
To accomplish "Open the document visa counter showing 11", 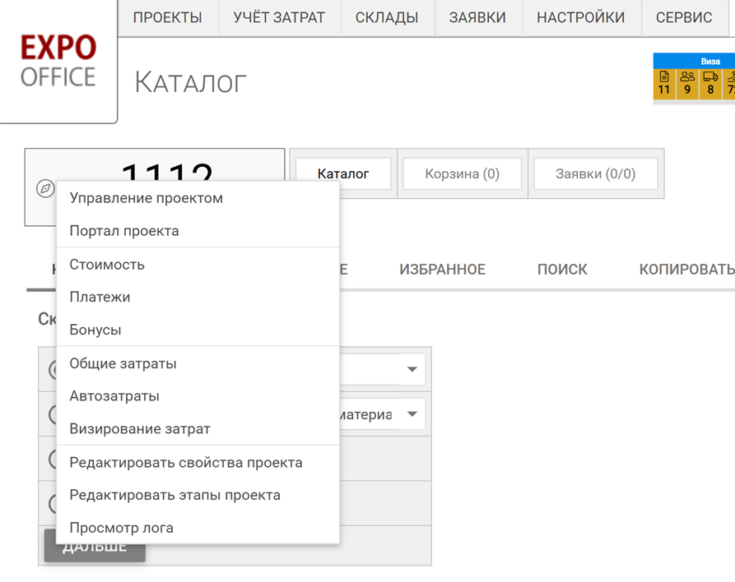I will [664, 83].
